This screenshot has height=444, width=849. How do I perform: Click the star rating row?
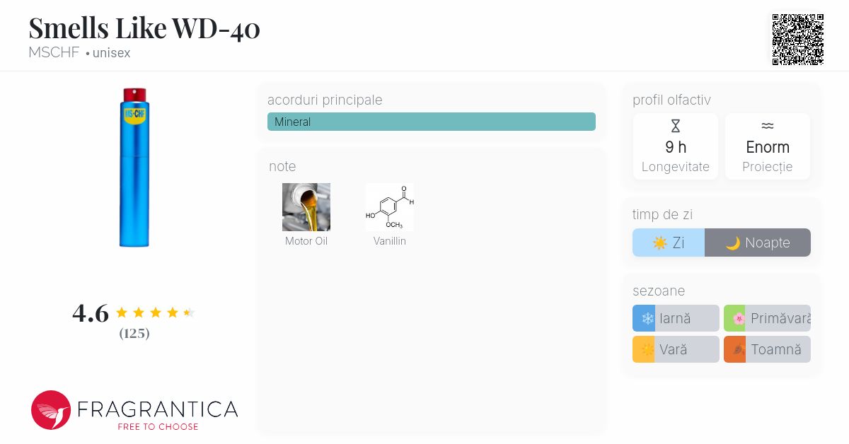point(154,312)
